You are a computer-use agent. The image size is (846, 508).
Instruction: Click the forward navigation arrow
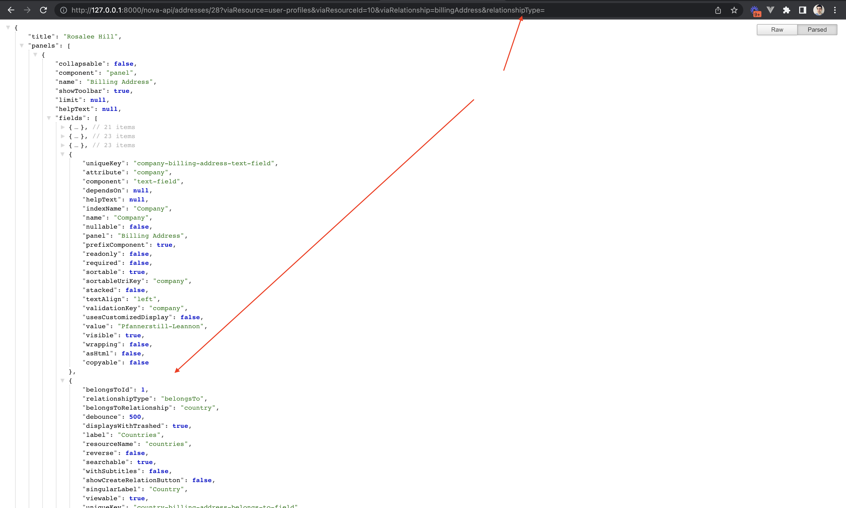[x=27, y=10]
